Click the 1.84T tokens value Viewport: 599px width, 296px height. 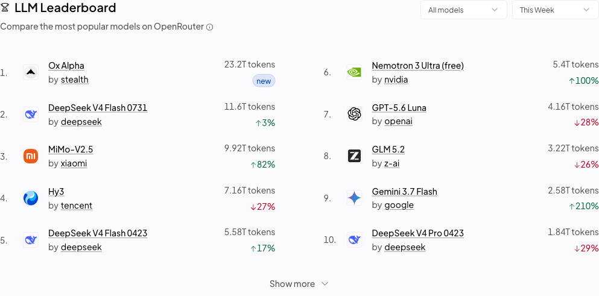click(573, 232)
